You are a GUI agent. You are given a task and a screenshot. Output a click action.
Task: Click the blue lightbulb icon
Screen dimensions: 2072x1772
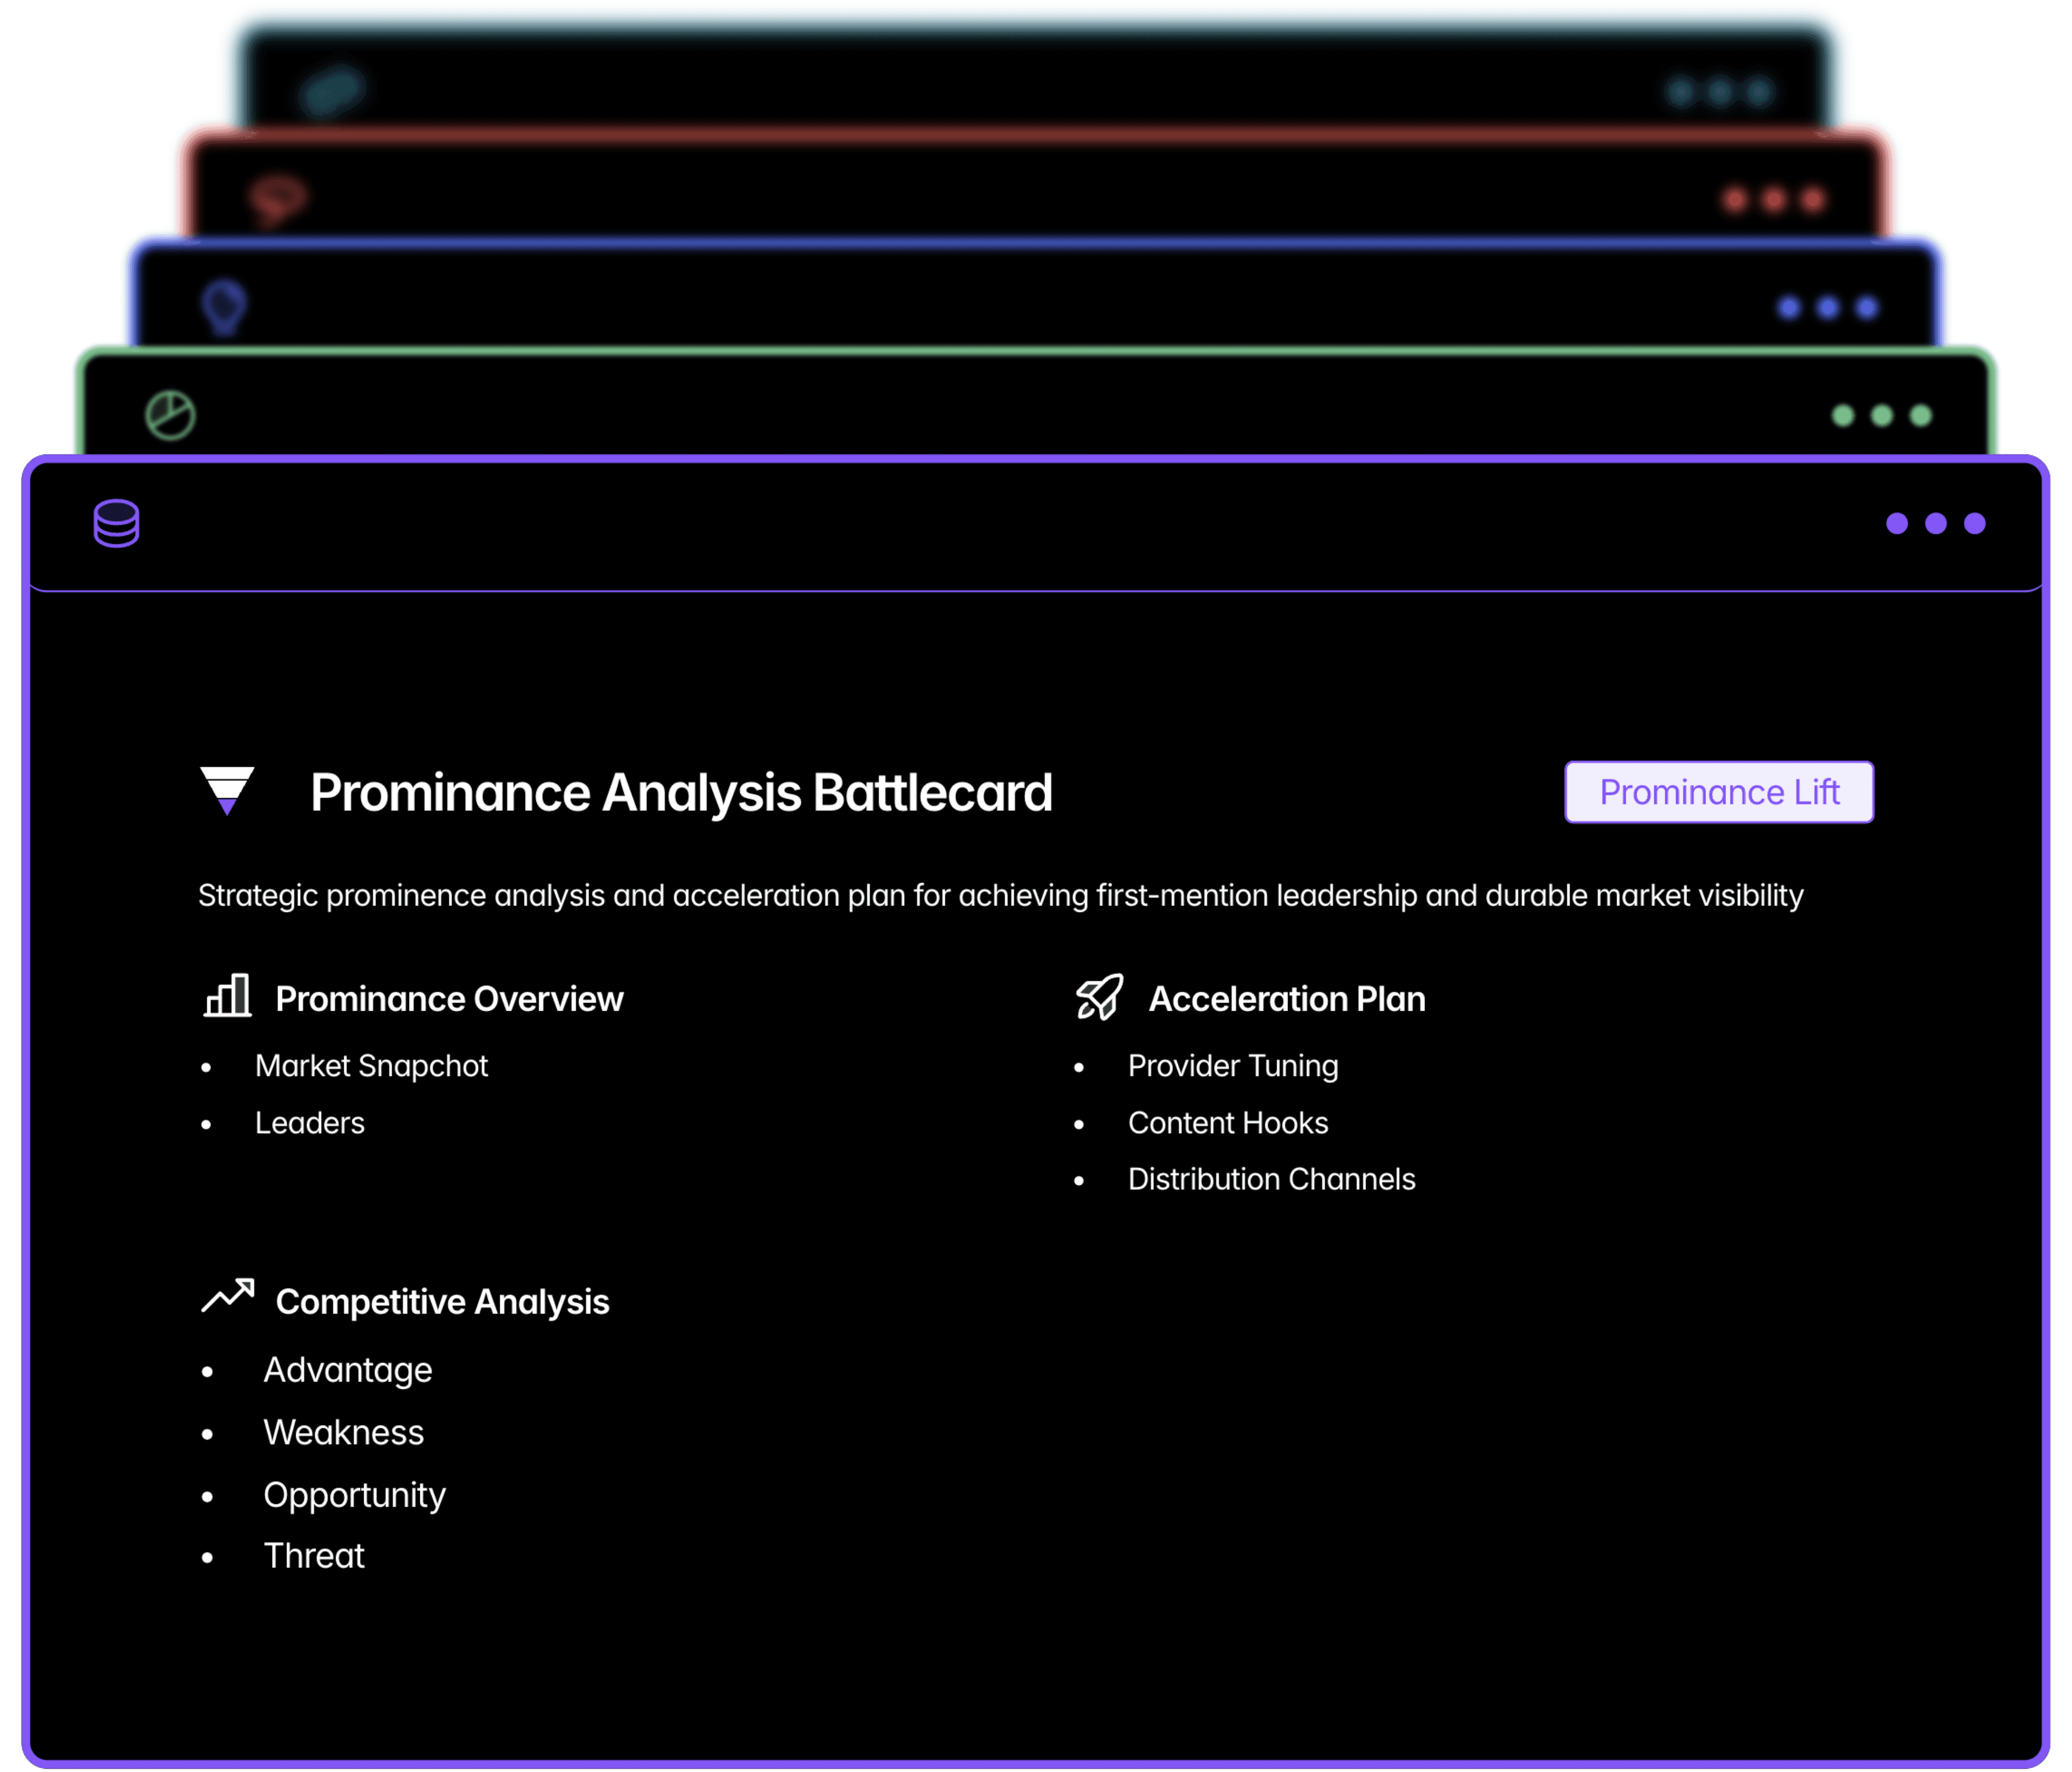click(x=224, y=307)
